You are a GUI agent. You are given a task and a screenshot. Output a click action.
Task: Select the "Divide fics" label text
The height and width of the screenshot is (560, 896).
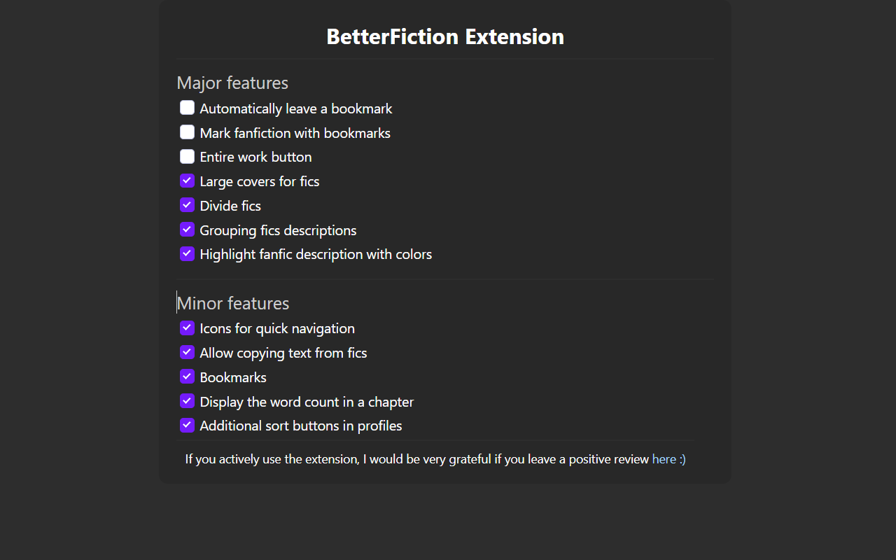(x=230, y=205)
